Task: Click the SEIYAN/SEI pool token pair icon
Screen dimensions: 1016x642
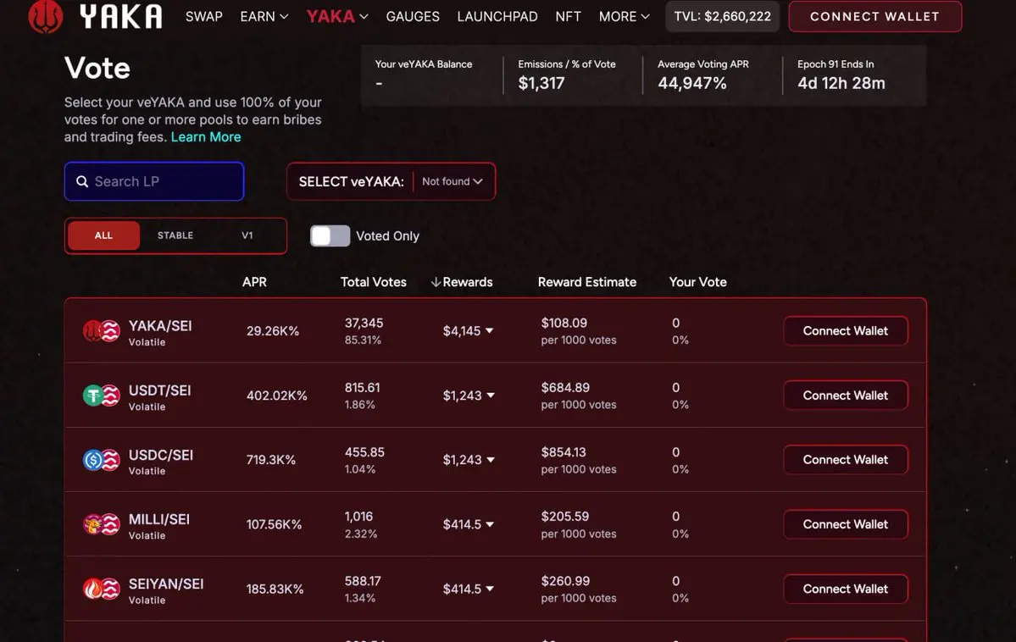Action: pos(101,589)
